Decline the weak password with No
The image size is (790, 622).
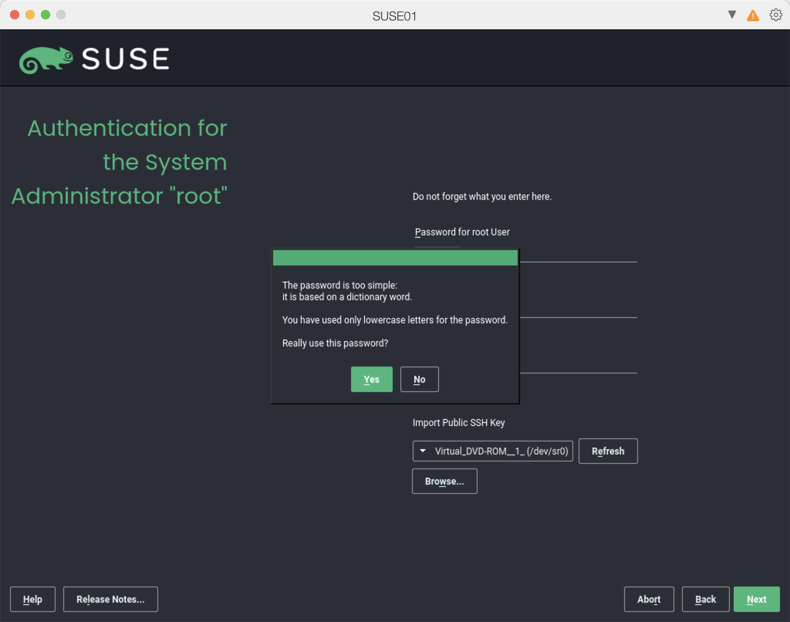(419, 379)
